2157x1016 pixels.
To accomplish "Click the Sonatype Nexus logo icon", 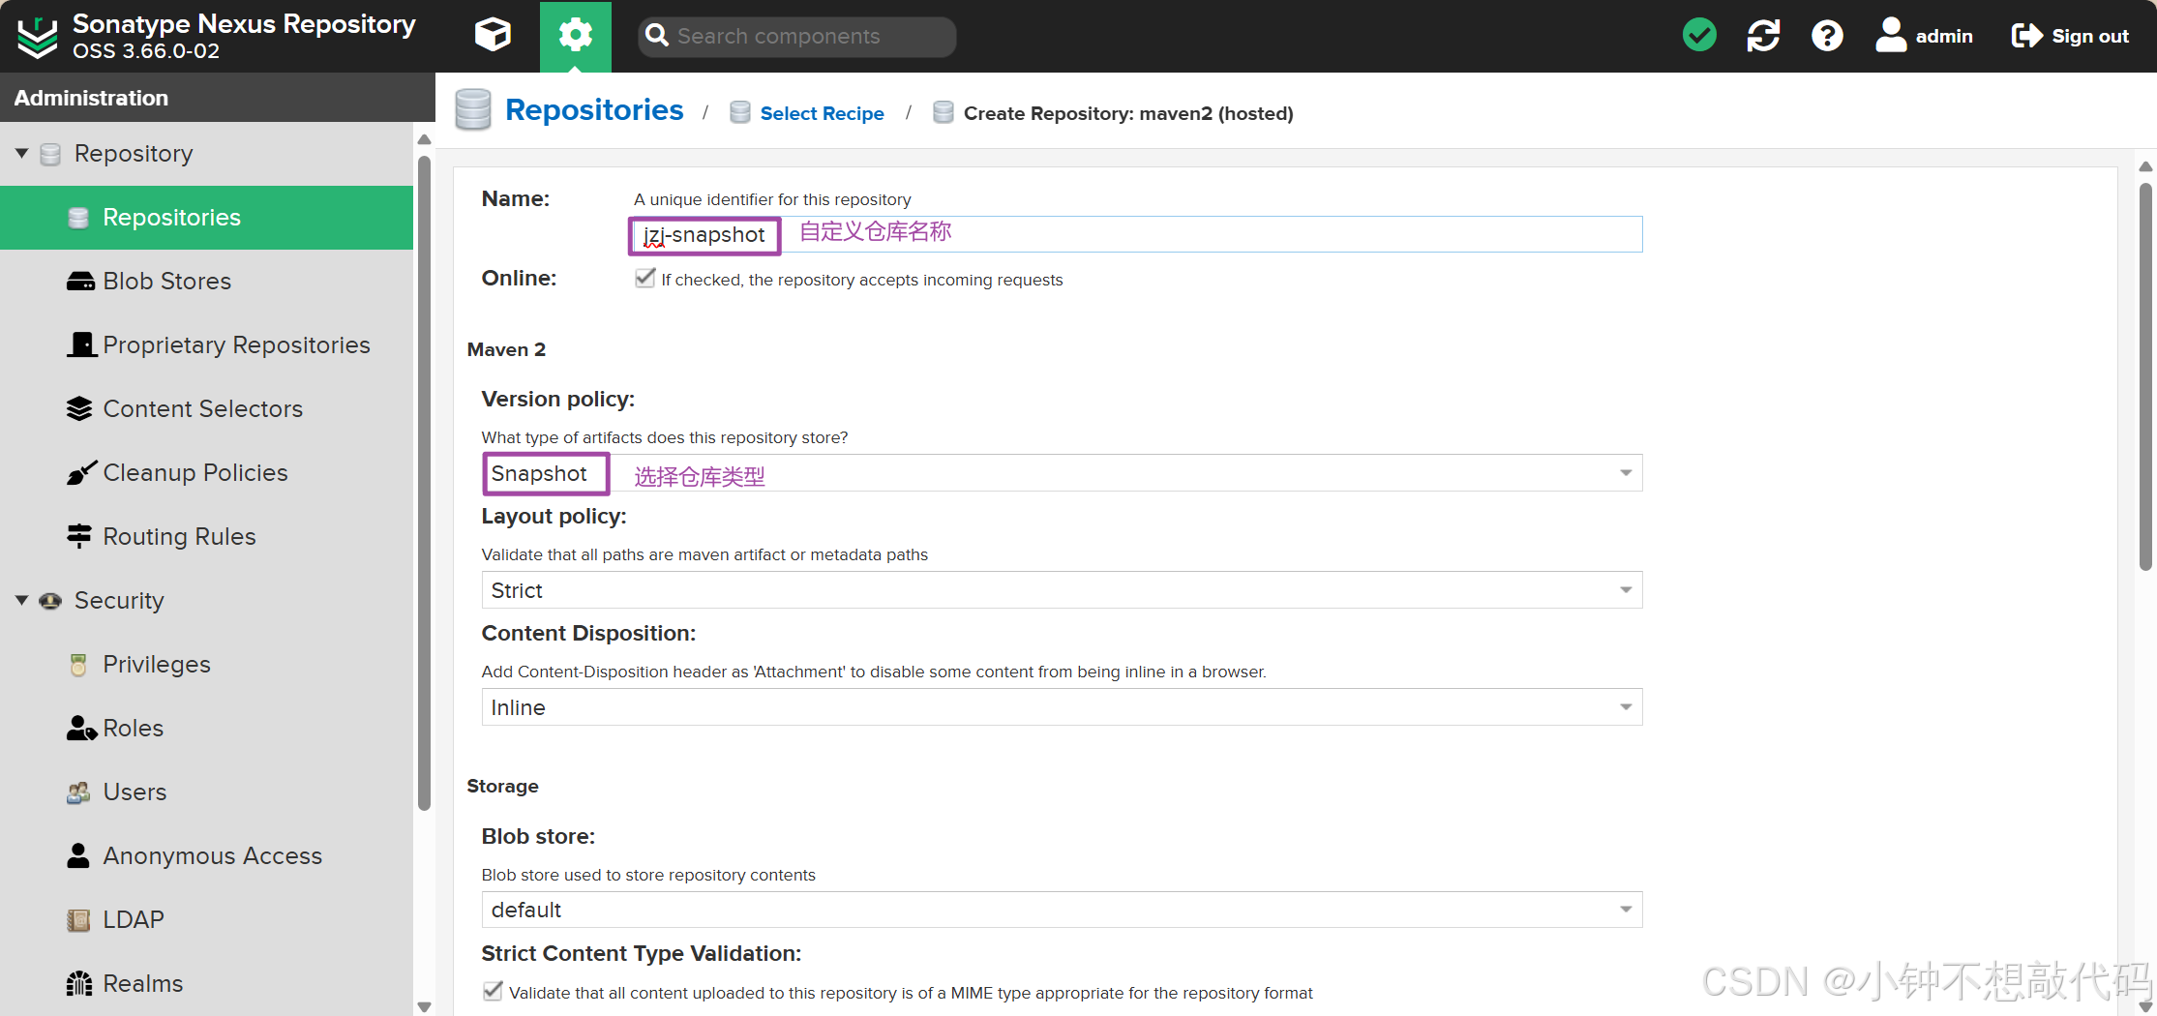I will pos(38,37).
